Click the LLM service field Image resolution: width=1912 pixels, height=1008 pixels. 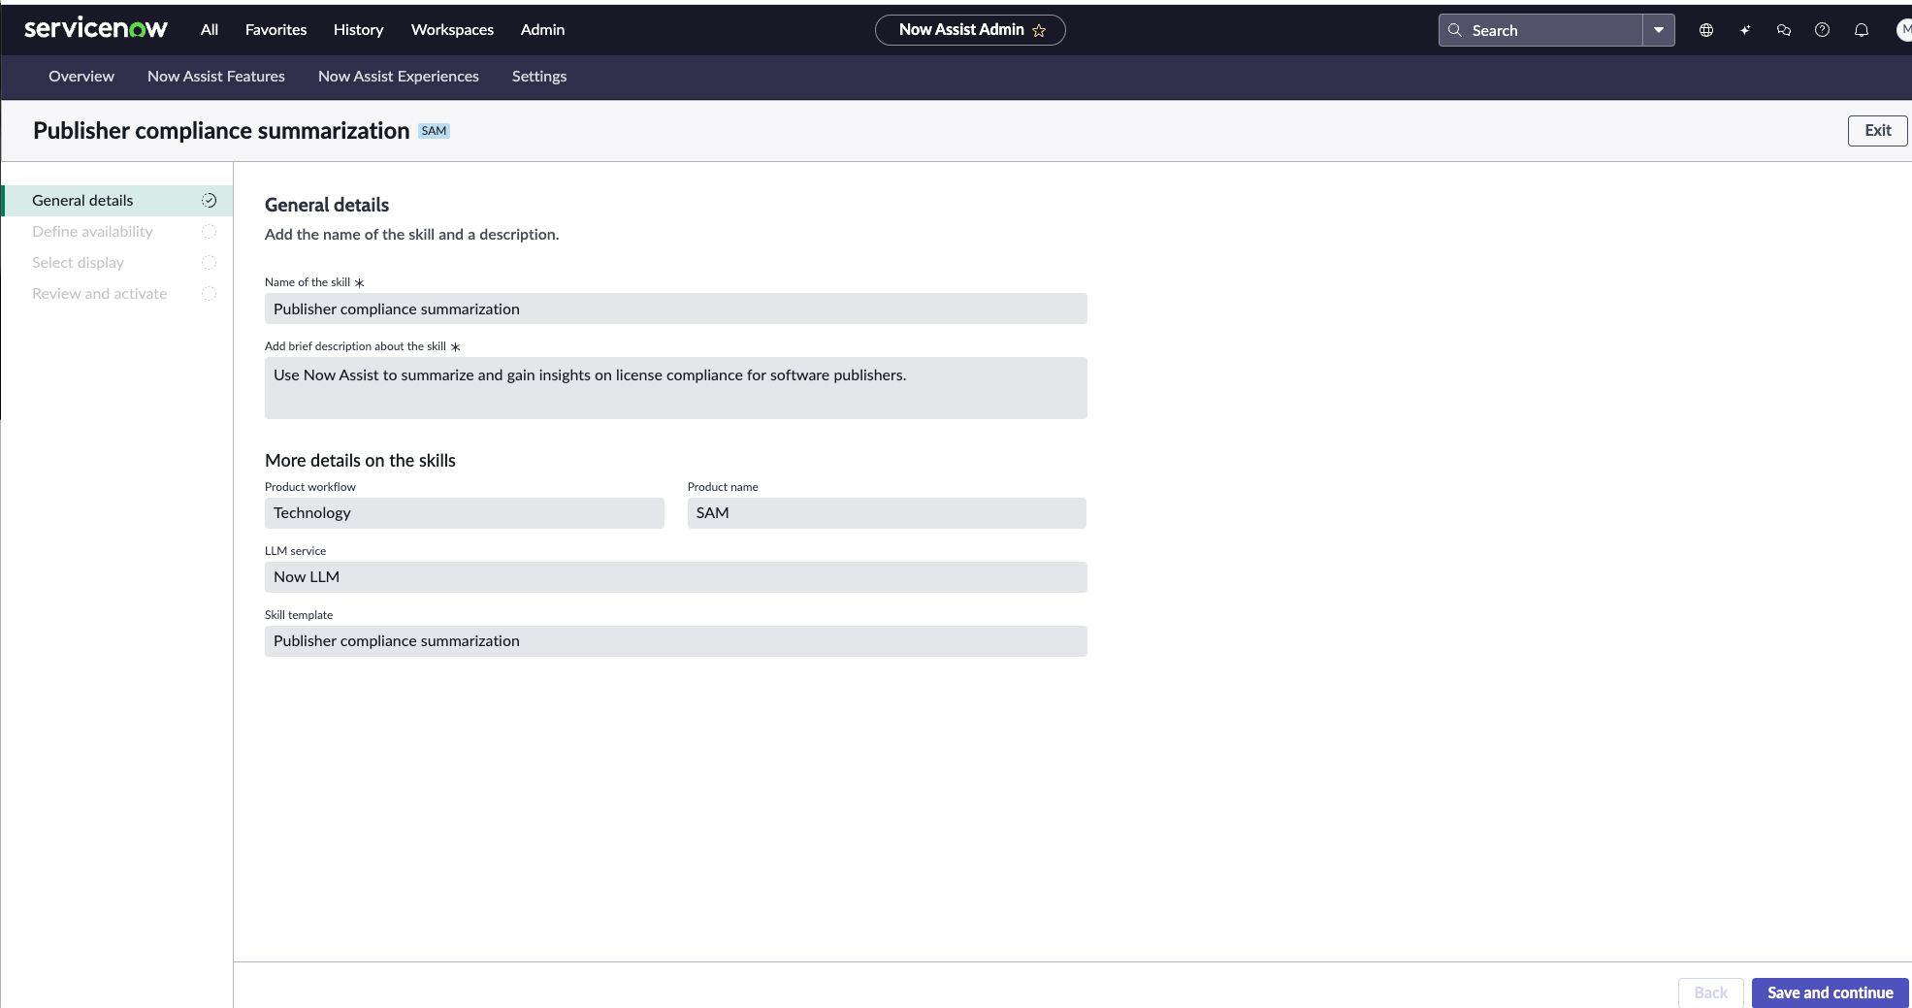coord(676,577)
